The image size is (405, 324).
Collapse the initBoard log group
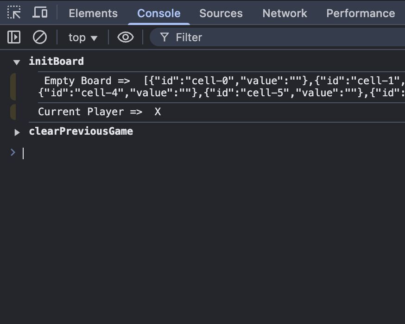coord(17,62)
